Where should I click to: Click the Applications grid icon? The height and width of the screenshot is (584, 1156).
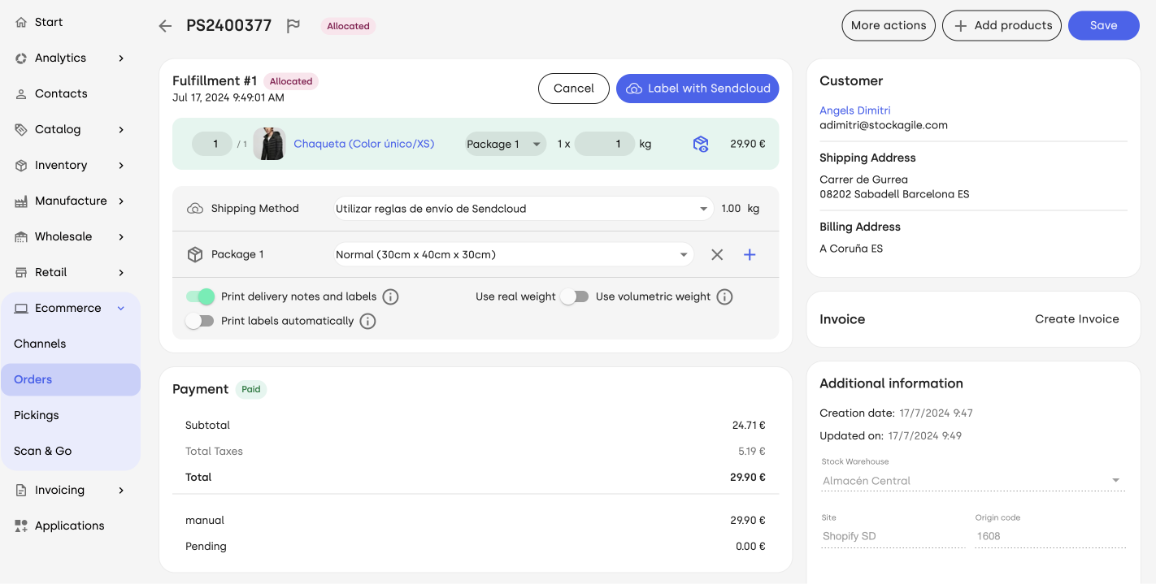pos(21,526)
